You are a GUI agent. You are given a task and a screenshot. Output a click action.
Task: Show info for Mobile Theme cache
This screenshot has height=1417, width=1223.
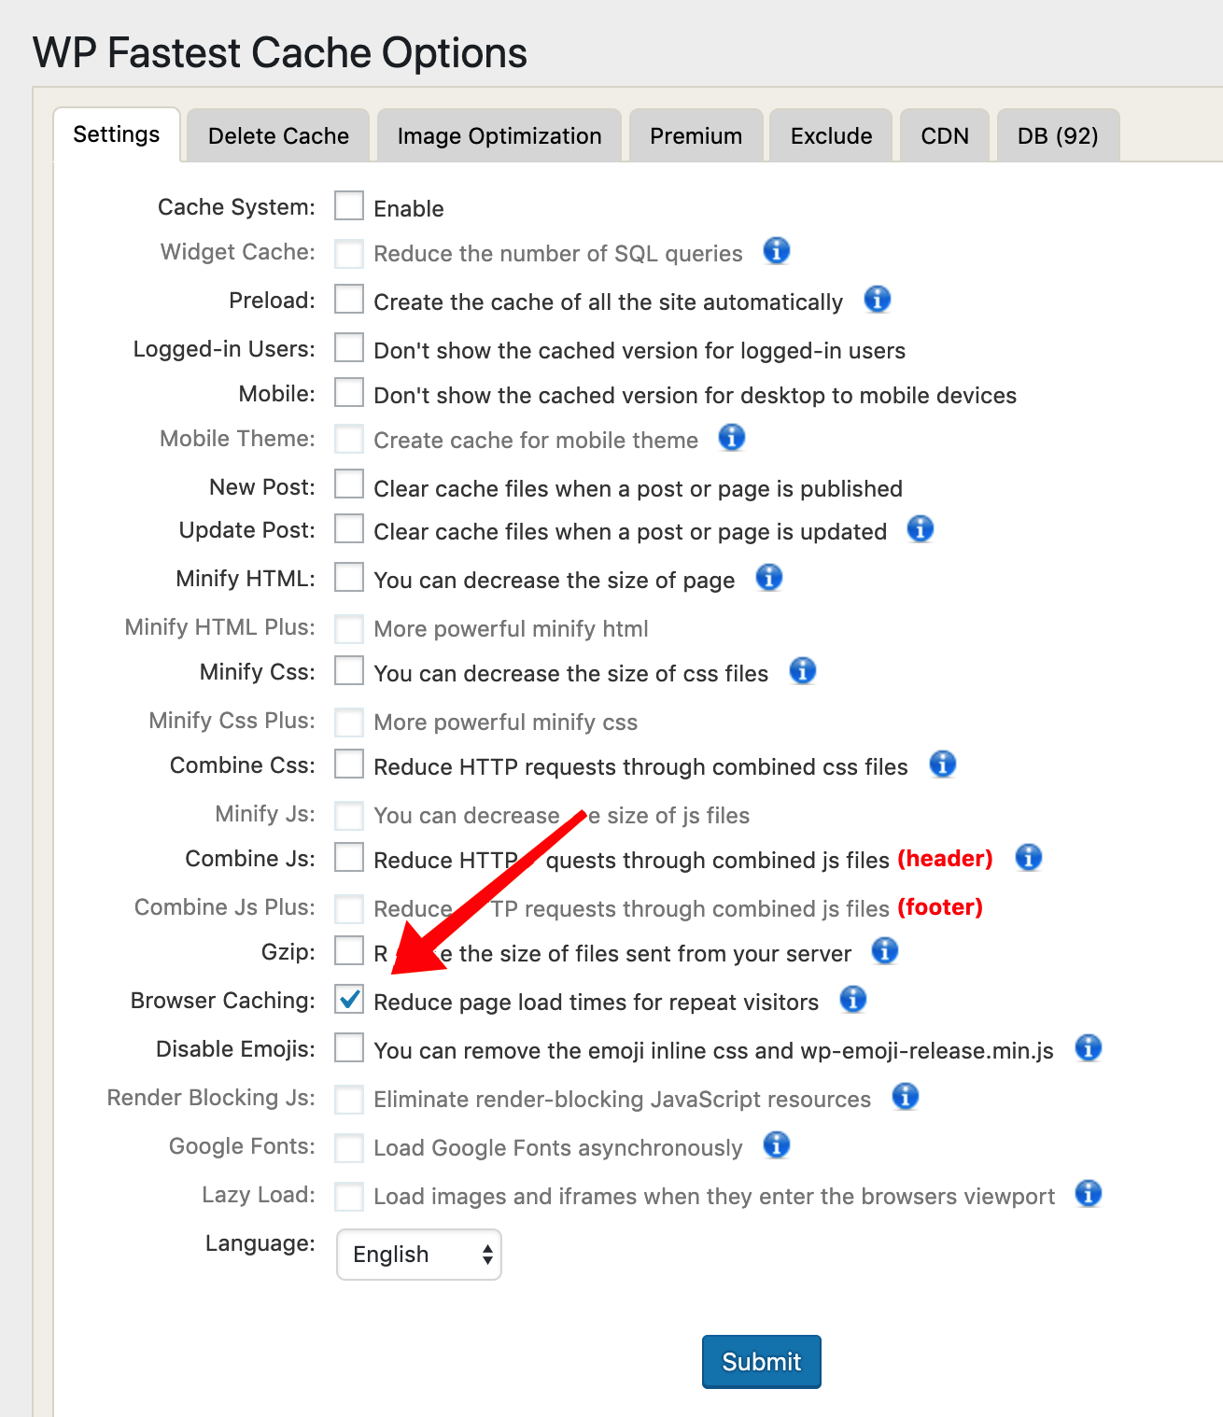(x=732, y=437)
